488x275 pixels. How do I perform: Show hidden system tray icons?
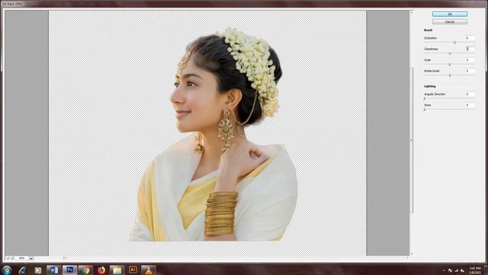[x=444, y=270]
